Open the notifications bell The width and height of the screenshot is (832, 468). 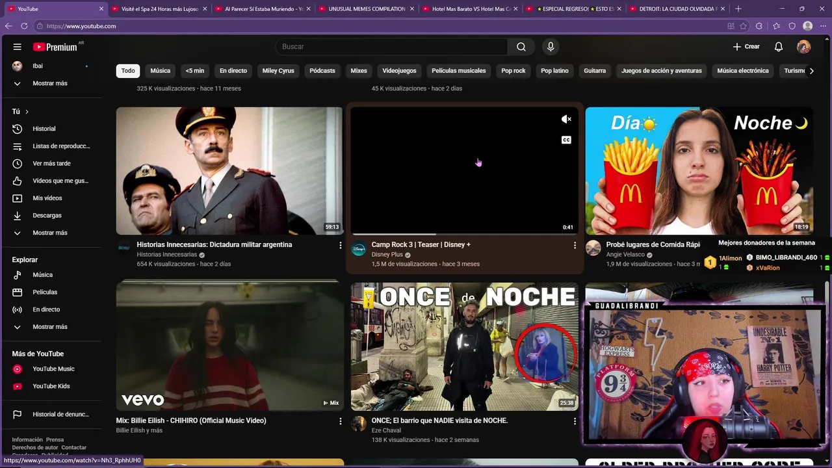coord(778,47)
